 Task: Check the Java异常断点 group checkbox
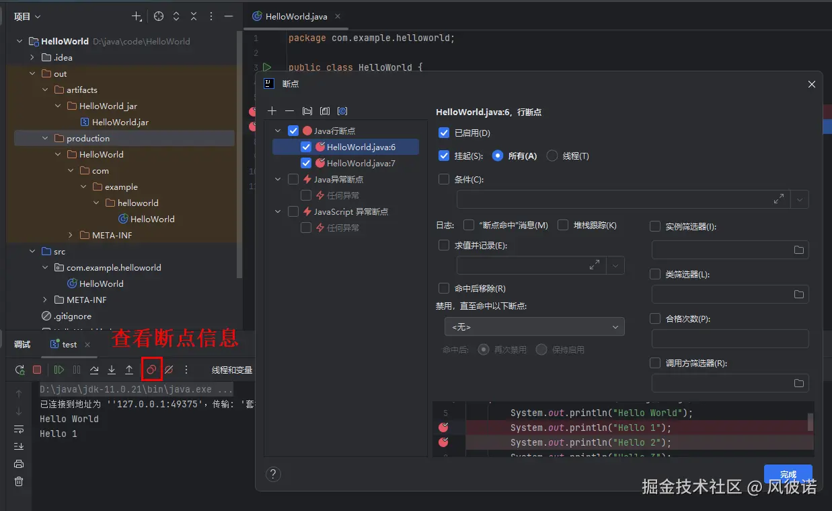click(293, 179)
